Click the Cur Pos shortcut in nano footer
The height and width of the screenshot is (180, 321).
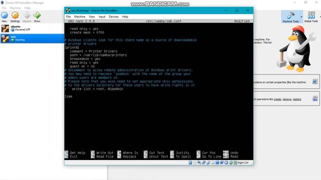pos(206,152)
